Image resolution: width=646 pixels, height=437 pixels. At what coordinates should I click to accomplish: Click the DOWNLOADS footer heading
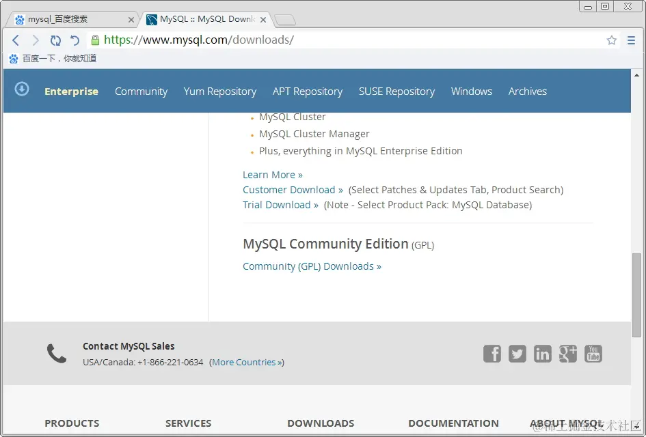pos(321,423)
